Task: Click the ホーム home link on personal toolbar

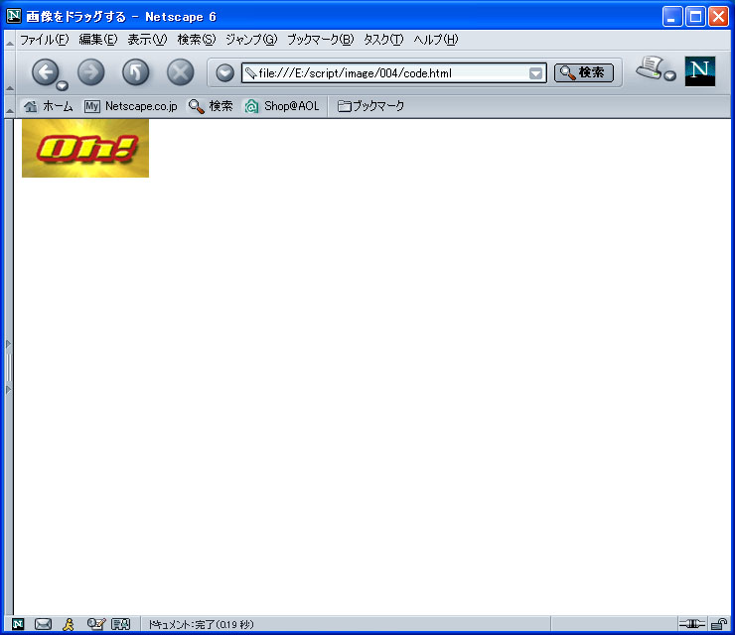Action: click(49, 106)
